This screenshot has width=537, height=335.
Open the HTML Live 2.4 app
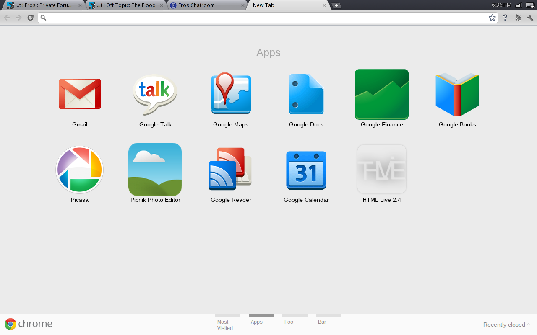[x=382, y=169]
